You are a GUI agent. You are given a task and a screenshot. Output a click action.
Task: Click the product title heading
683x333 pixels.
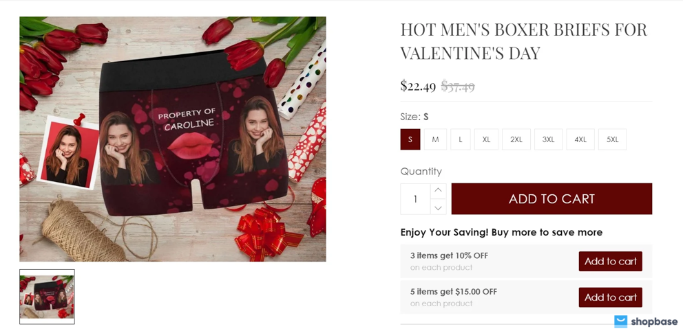tap(524, 41)
